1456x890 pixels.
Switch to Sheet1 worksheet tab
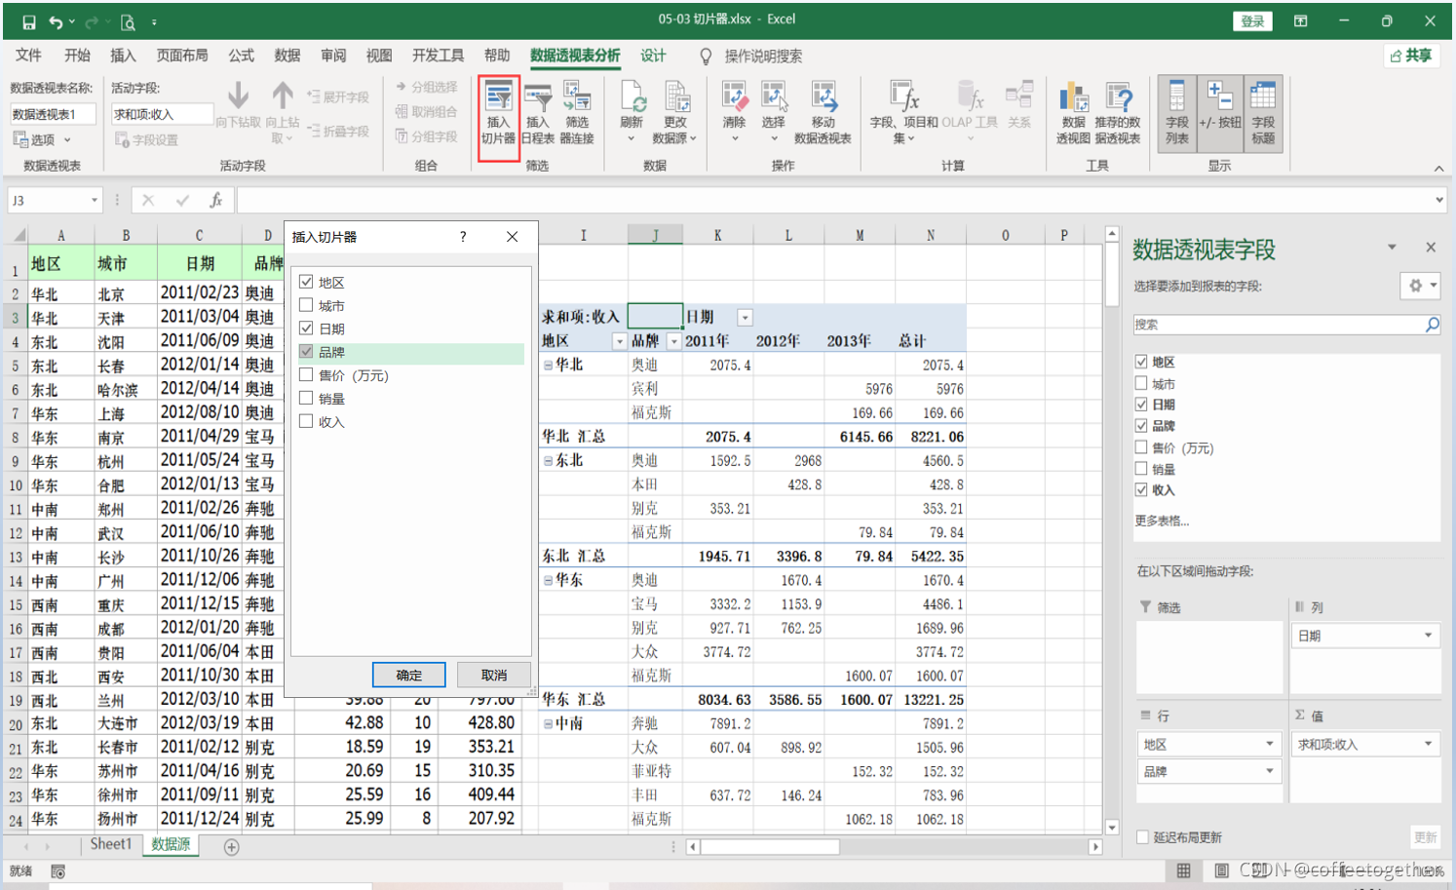coord(110,844)
